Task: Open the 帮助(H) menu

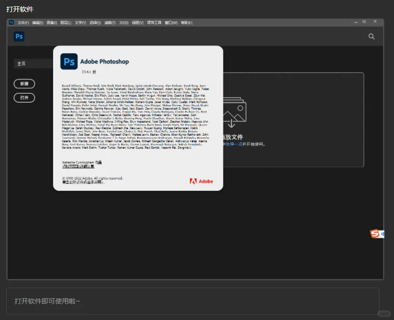Action: point(187,23)
